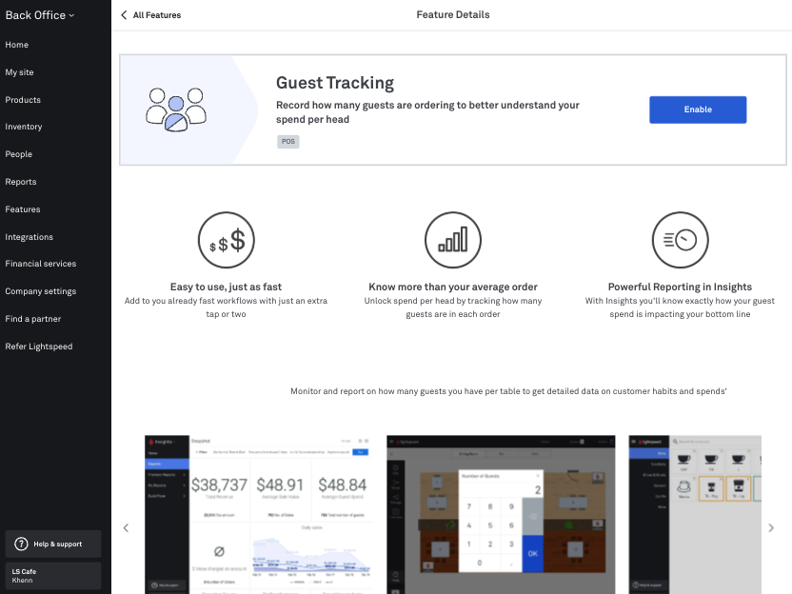Viewport: 792px width, 594px height.
Task: Click the speed gauge reporting icon
Action: point(680,240)
